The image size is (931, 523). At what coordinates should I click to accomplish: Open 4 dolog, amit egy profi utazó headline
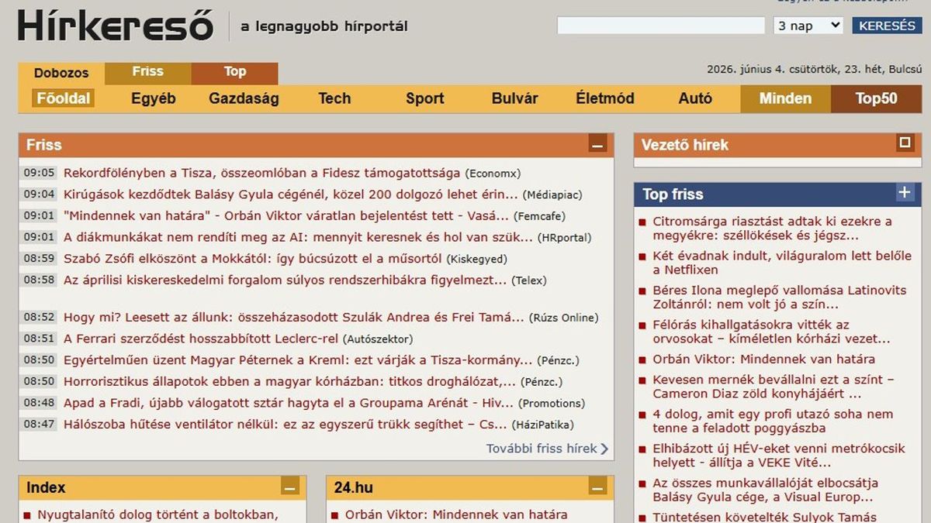coord(773,421)
